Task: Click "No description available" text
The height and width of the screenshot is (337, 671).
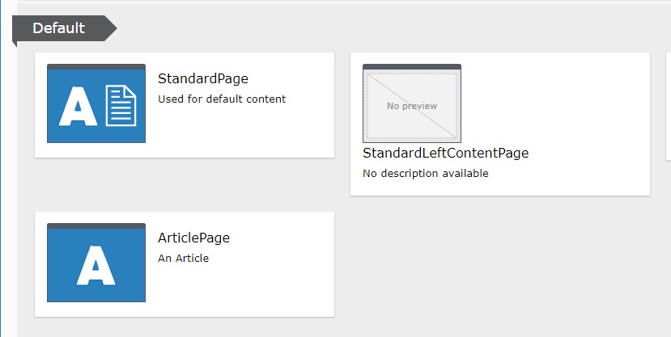Action: tap(425, 173)
